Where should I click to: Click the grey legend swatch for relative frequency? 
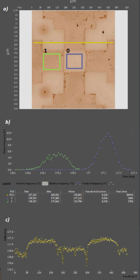(45, 183)
